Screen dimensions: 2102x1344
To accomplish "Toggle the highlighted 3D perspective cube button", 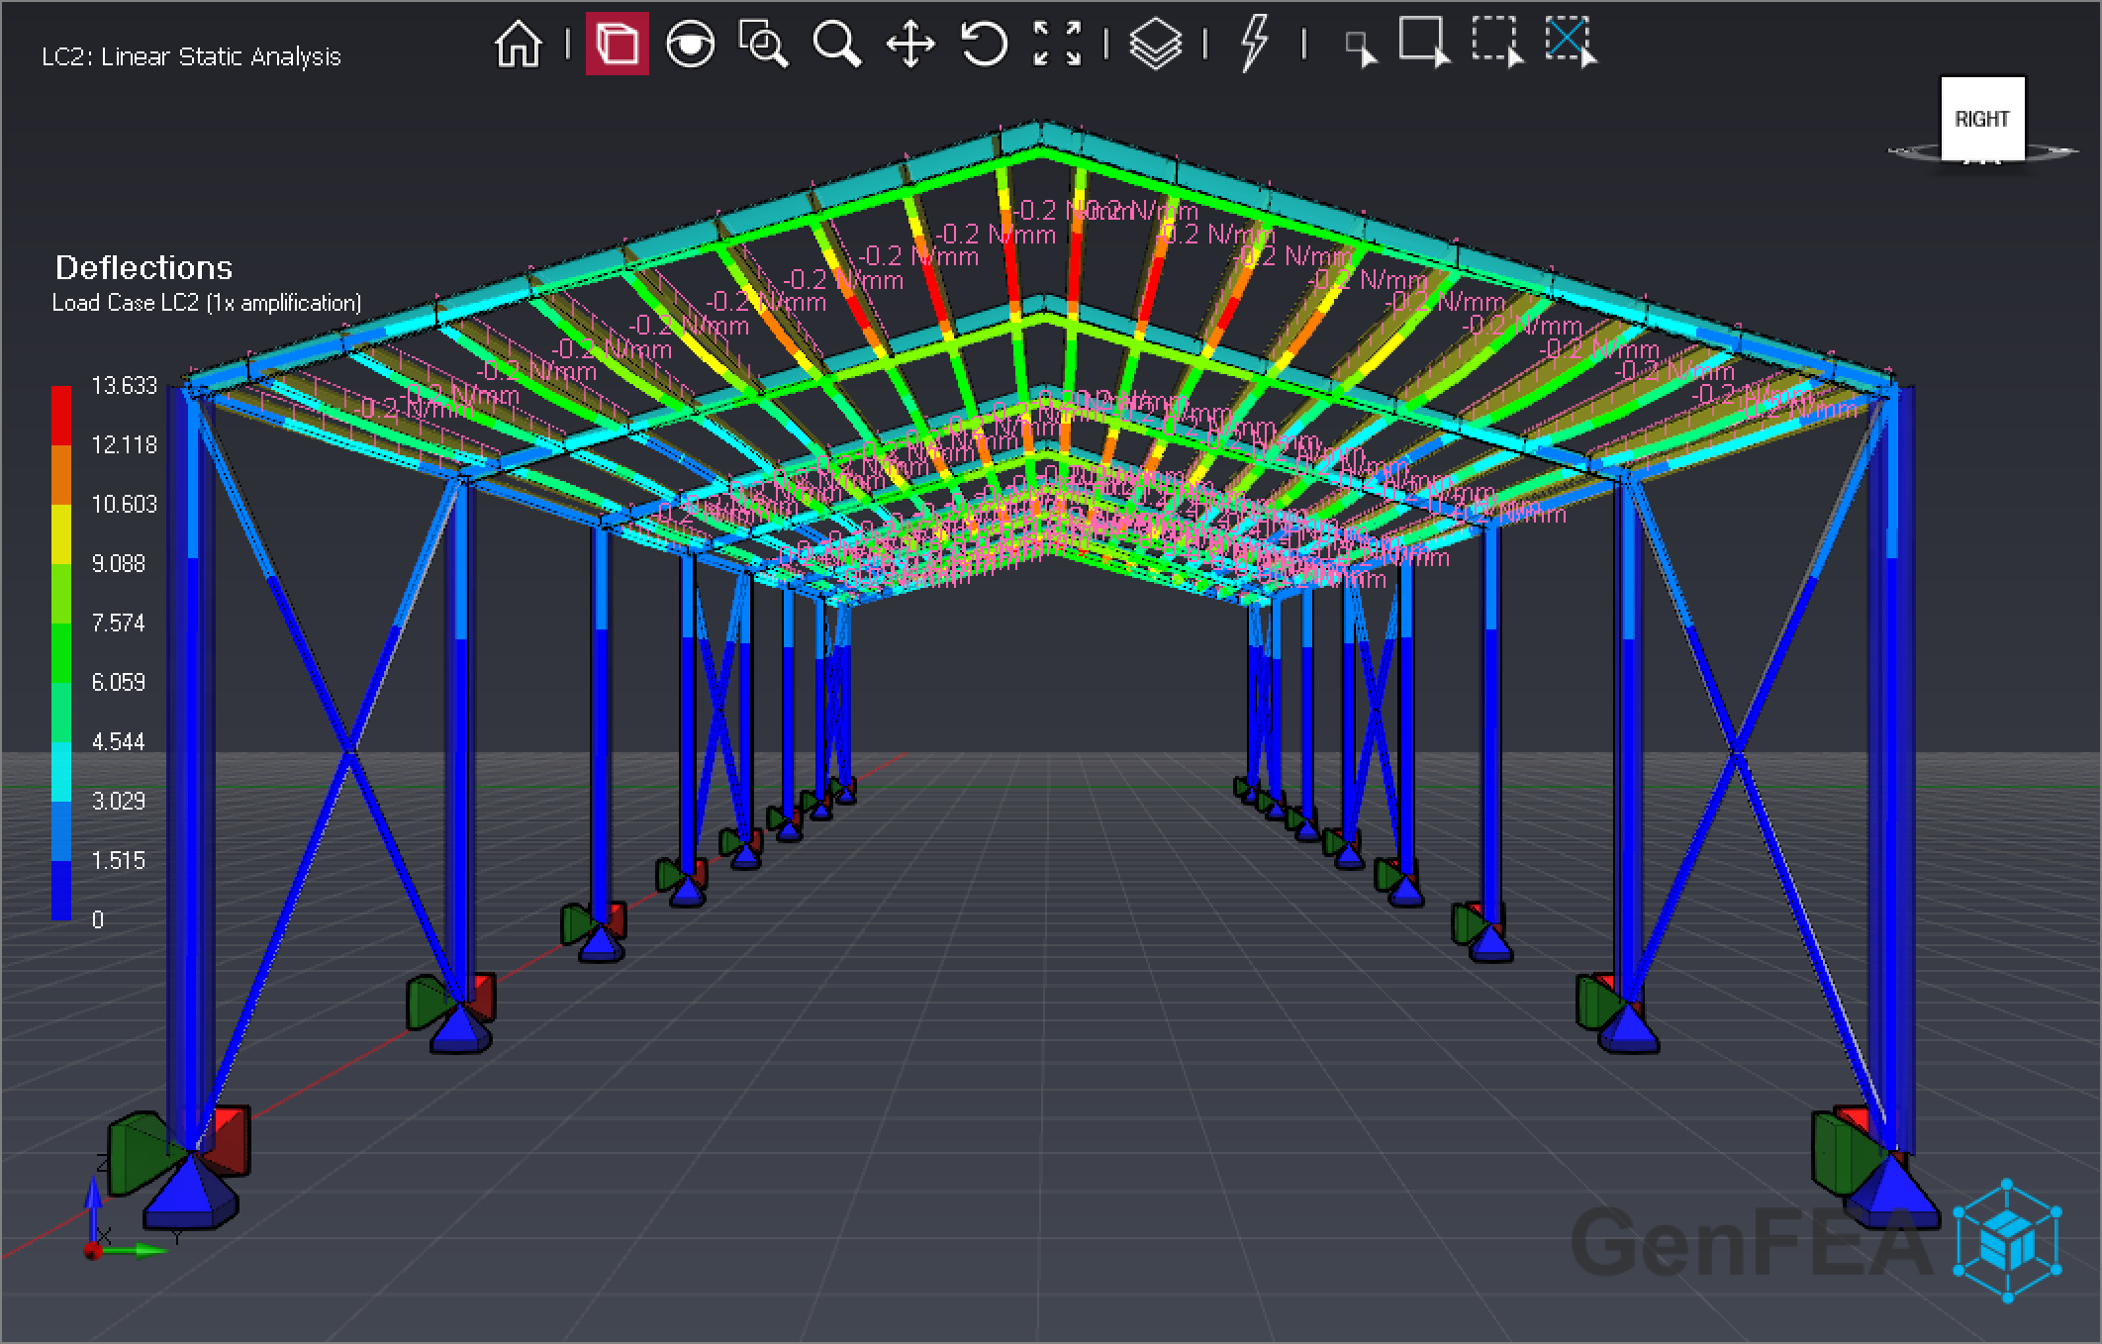I will pos(617,45).
